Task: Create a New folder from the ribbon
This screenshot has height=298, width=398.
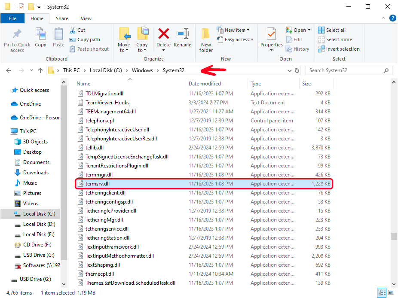Action: tap(206, 40)
